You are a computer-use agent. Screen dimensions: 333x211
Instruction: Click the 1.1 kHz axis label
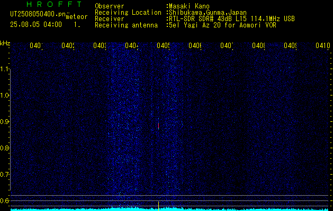pos(4,69)
